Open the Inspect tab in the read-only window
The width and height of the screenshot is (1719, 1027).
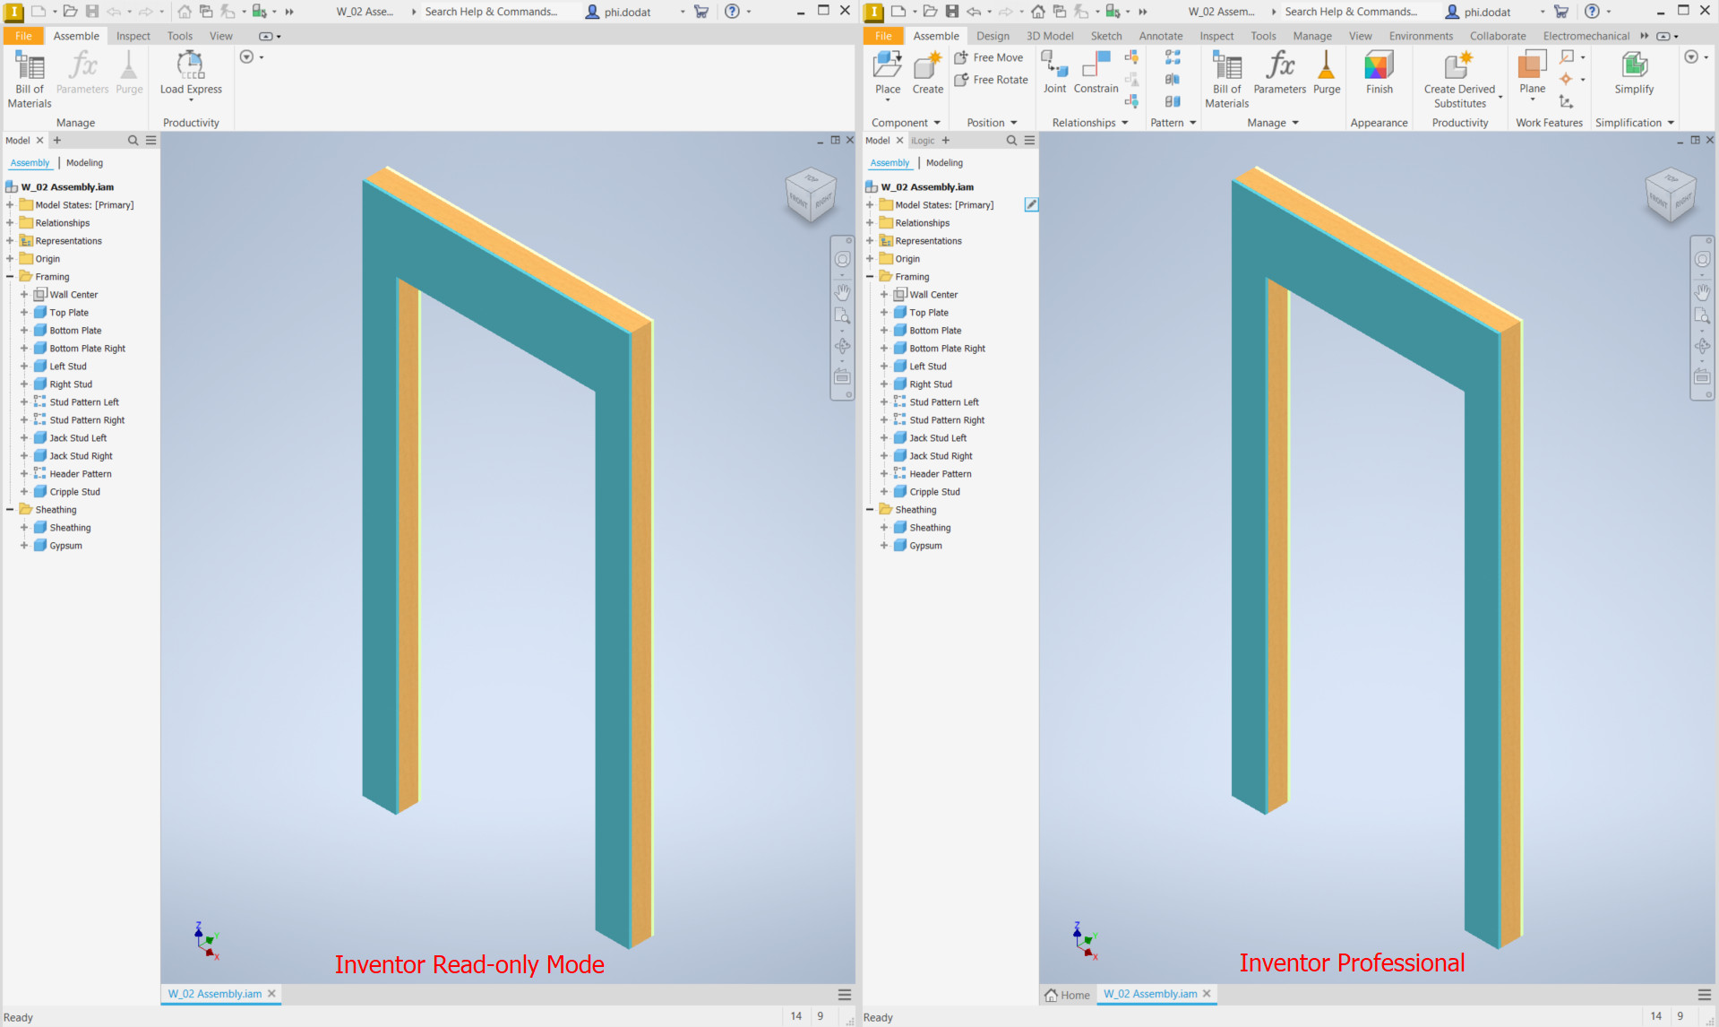133,36
